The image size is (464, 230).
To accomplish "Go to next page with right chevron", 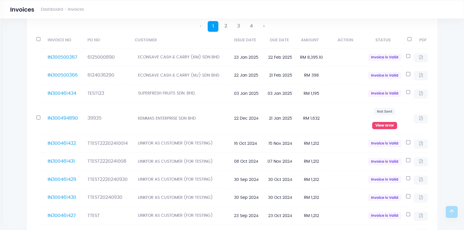I will (x=264, y=26).
